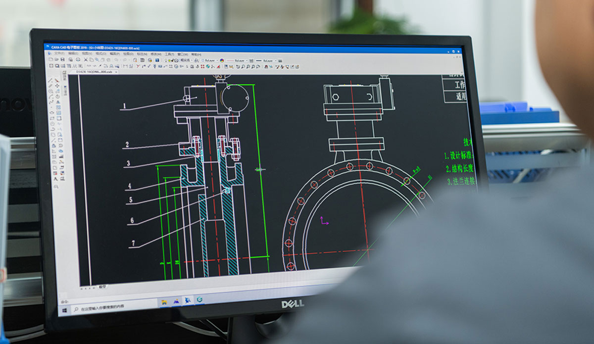Click the magenta coordinate origin marker in drawing
This screenshot has height=344, width=594.
click(324, 220)
